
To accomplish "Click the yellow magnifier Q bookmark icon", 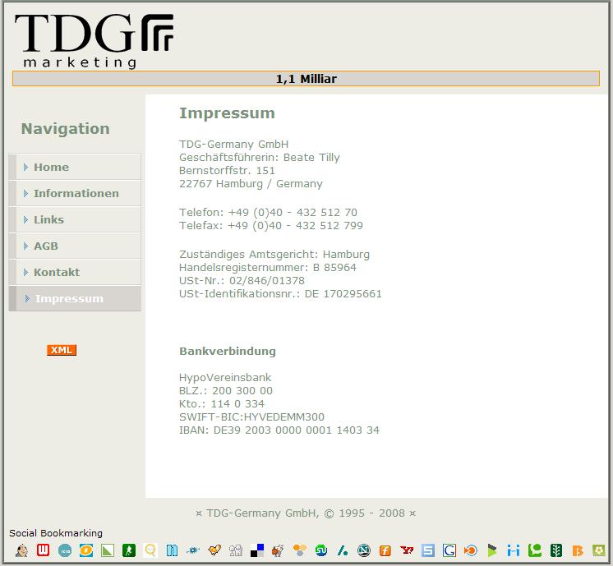I will point(150,550).
